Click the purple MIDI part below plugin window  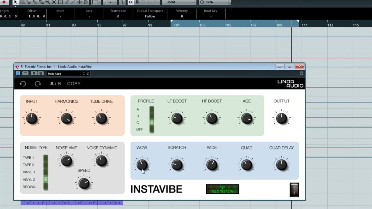click(x=72, y=203)
